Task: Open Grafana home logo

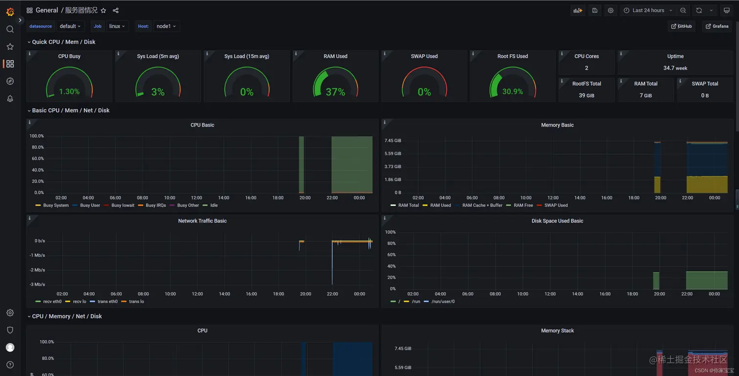Action: coord(10,11)
